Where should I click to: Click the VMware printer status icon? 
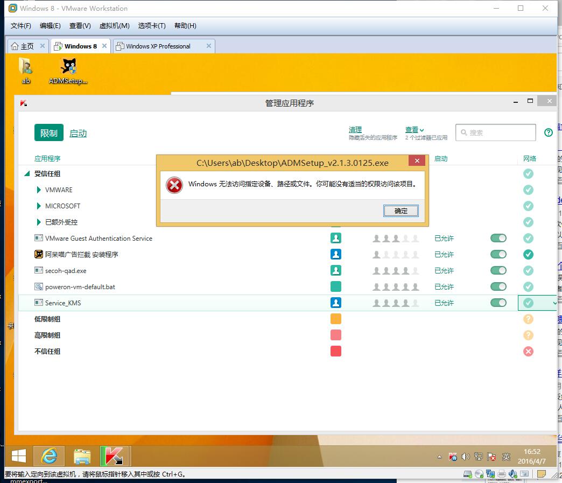[x=502, y=474]
